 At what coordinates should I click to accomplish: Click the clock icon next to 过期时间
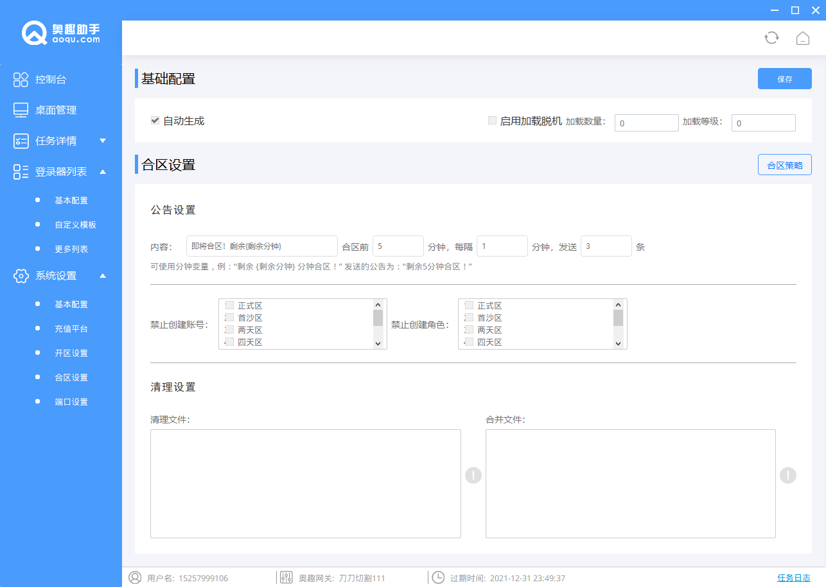438,577
